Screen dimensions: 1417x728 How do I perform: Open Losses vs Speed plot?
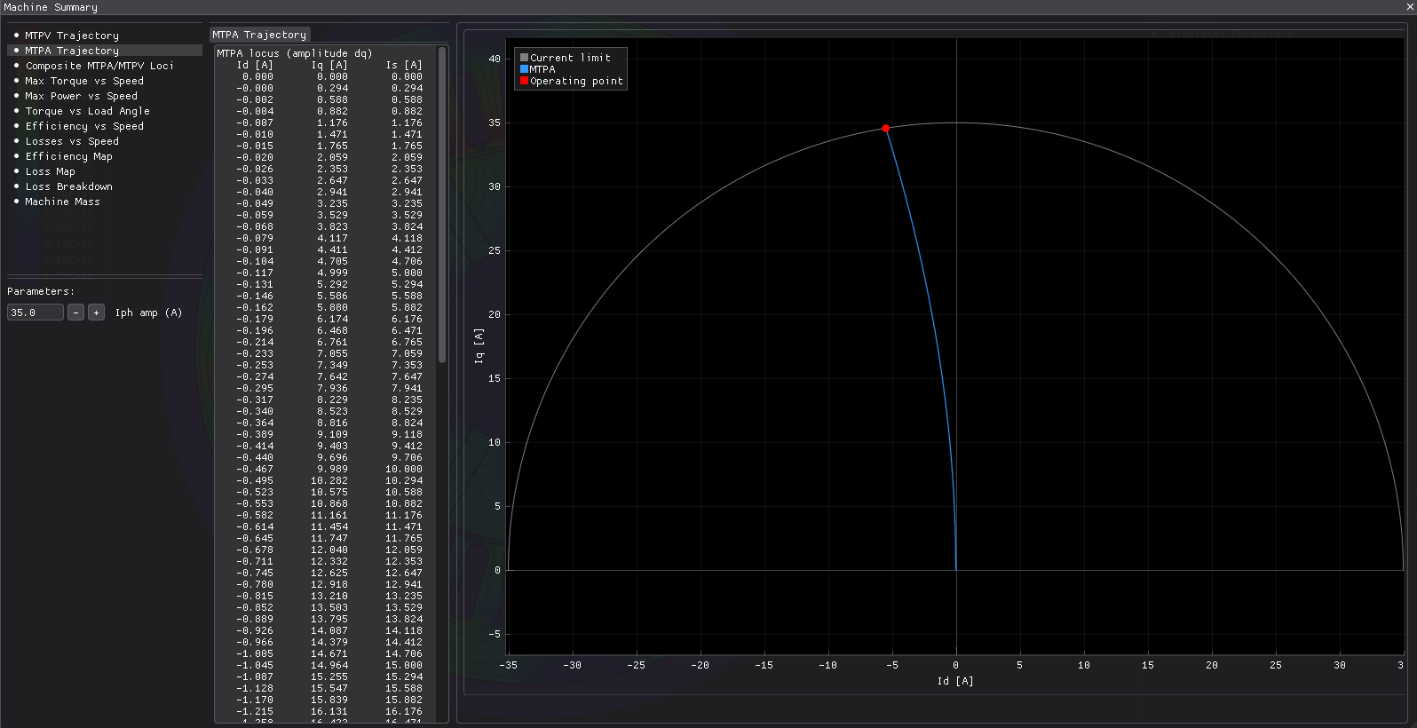click(x=72, y=141)
